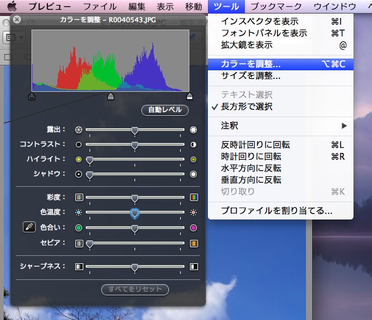
Task: Click the low exposure icon beside 露出
Action: (x=78, y=129)
